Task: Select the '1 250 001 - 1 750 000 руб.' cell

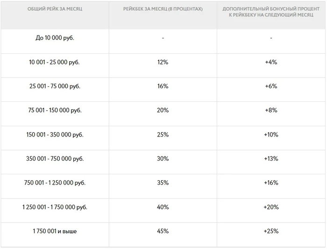Action: click(x=55, y=207)
